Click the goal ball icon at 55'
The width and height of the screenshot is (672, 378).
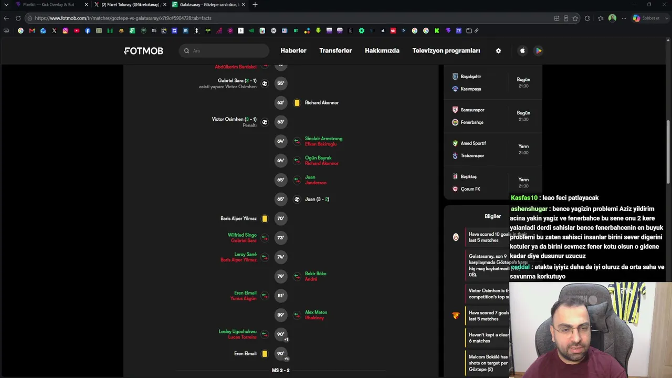coord(265,83)
